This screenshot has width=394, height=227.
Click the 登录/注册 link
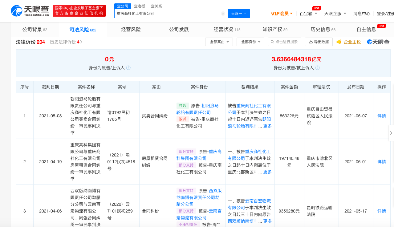click(x=385, y=14)
